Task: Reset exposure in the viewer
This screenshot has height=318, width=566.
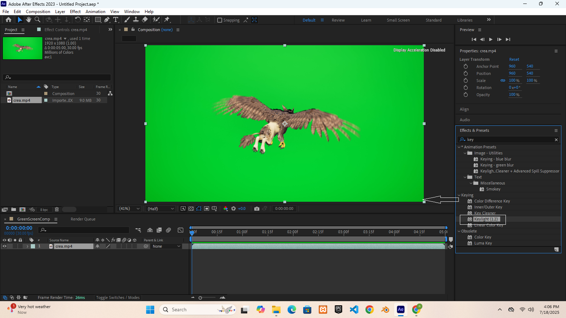Action: click(233, 209)
